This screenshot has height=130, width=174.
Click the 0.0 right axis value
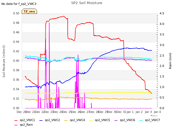pos(162,108)
